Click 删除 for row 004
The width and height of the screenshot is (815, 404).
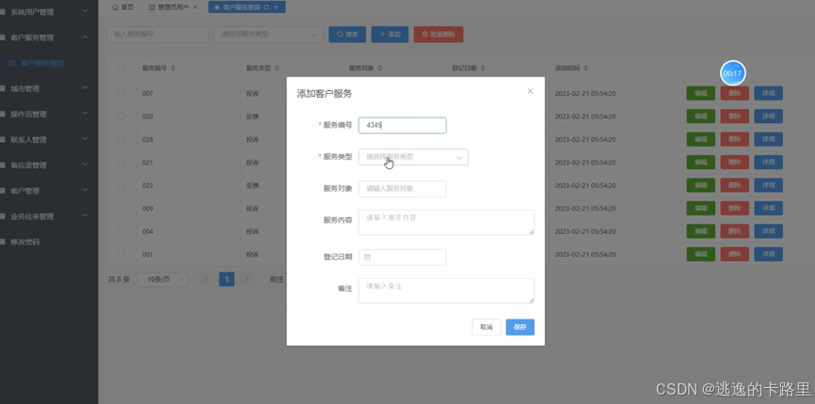[734, 231]
